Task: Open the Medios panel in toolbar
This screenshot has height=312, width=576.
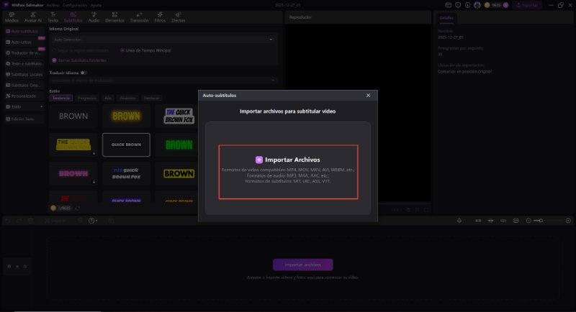Action: 12,17
